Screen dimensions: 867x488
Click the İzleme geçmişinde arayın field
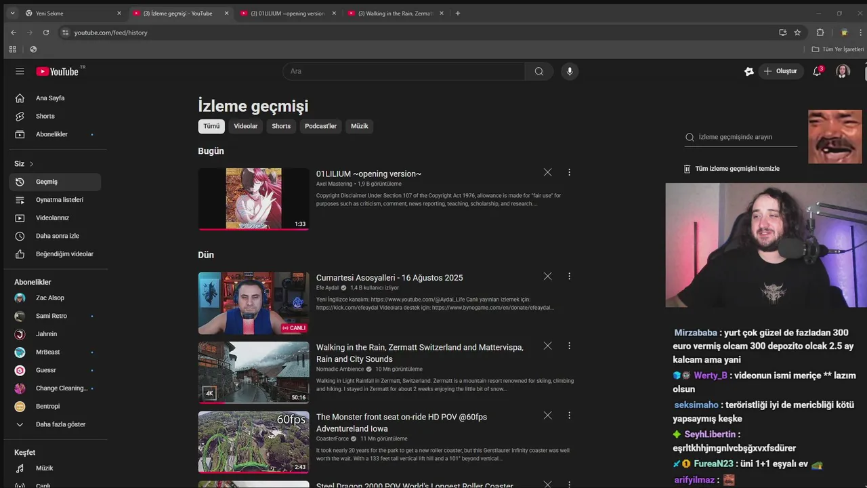pos(741,137)
